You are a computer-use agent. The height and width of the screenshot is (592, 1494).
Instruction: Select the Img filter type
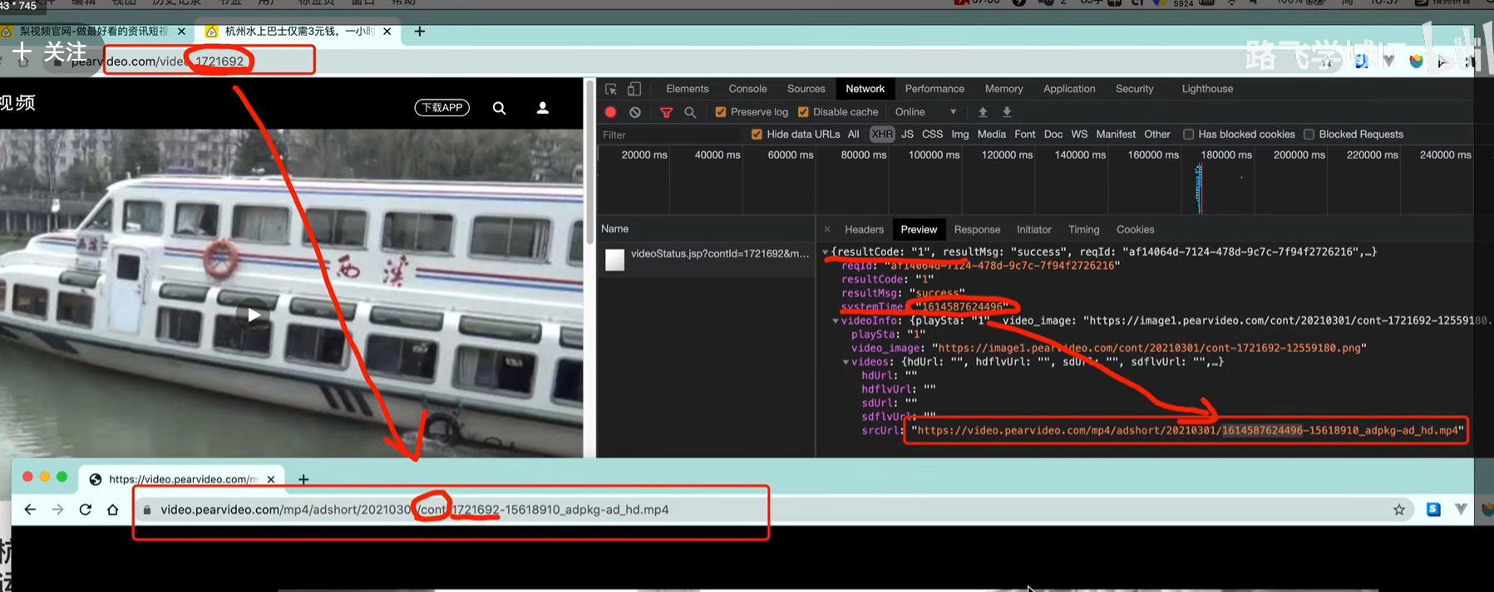pyautogui.click(x=960, y=135)
